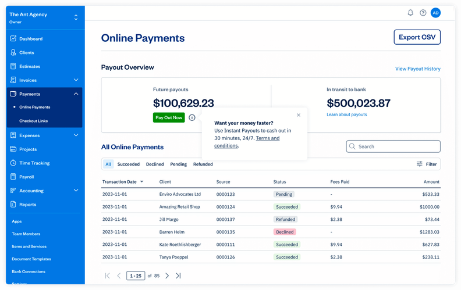Open Learn about payouts link
Viewport: 461px width, 290px height.
pos(347,114)
